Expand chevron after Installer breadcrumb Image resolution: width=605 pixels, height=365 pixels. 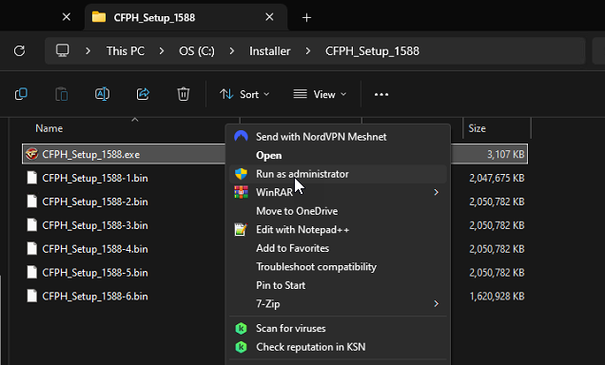(308, 51)
